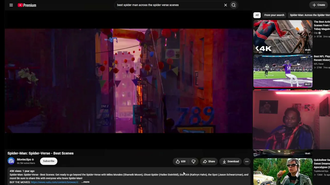Viewport: 330px width, 185px height.
Task: Clear the search box text
Action: [x=226, y=5]
